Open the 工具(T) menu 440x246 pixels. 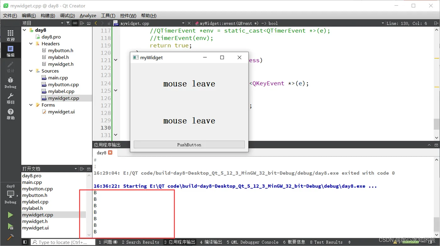click(108, 15)
